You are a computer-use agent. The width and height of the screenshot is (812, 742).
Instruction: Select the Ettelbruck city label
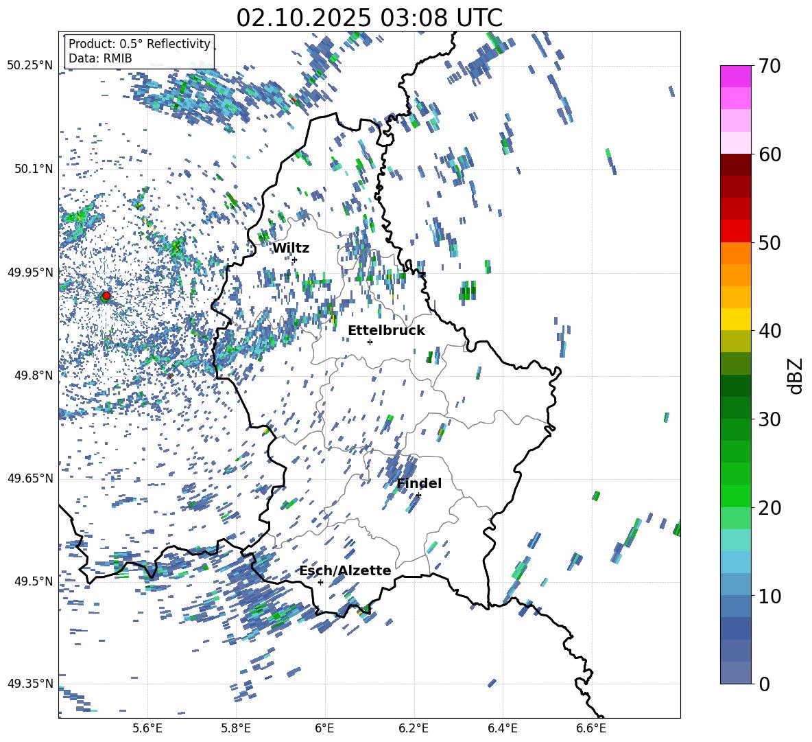(x=386, y=331)
